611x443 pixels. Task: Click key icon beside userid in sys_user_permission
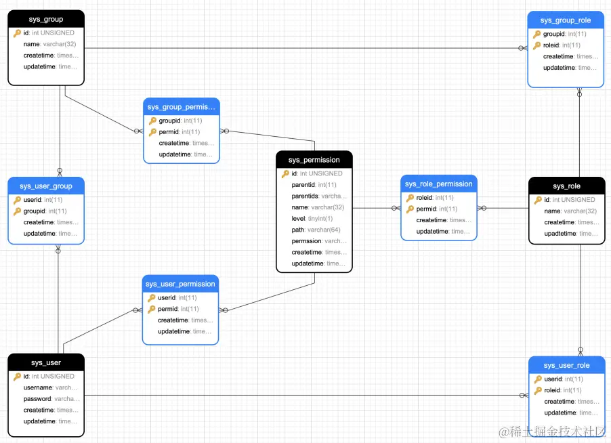152,298
